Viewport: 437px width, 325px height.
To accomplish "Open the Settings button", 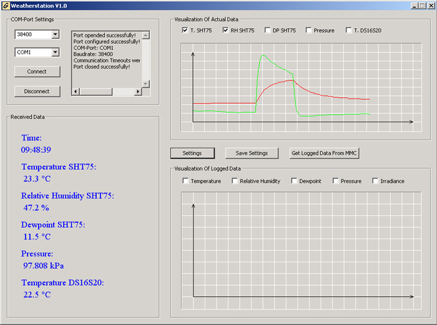I will coord(192,153).
